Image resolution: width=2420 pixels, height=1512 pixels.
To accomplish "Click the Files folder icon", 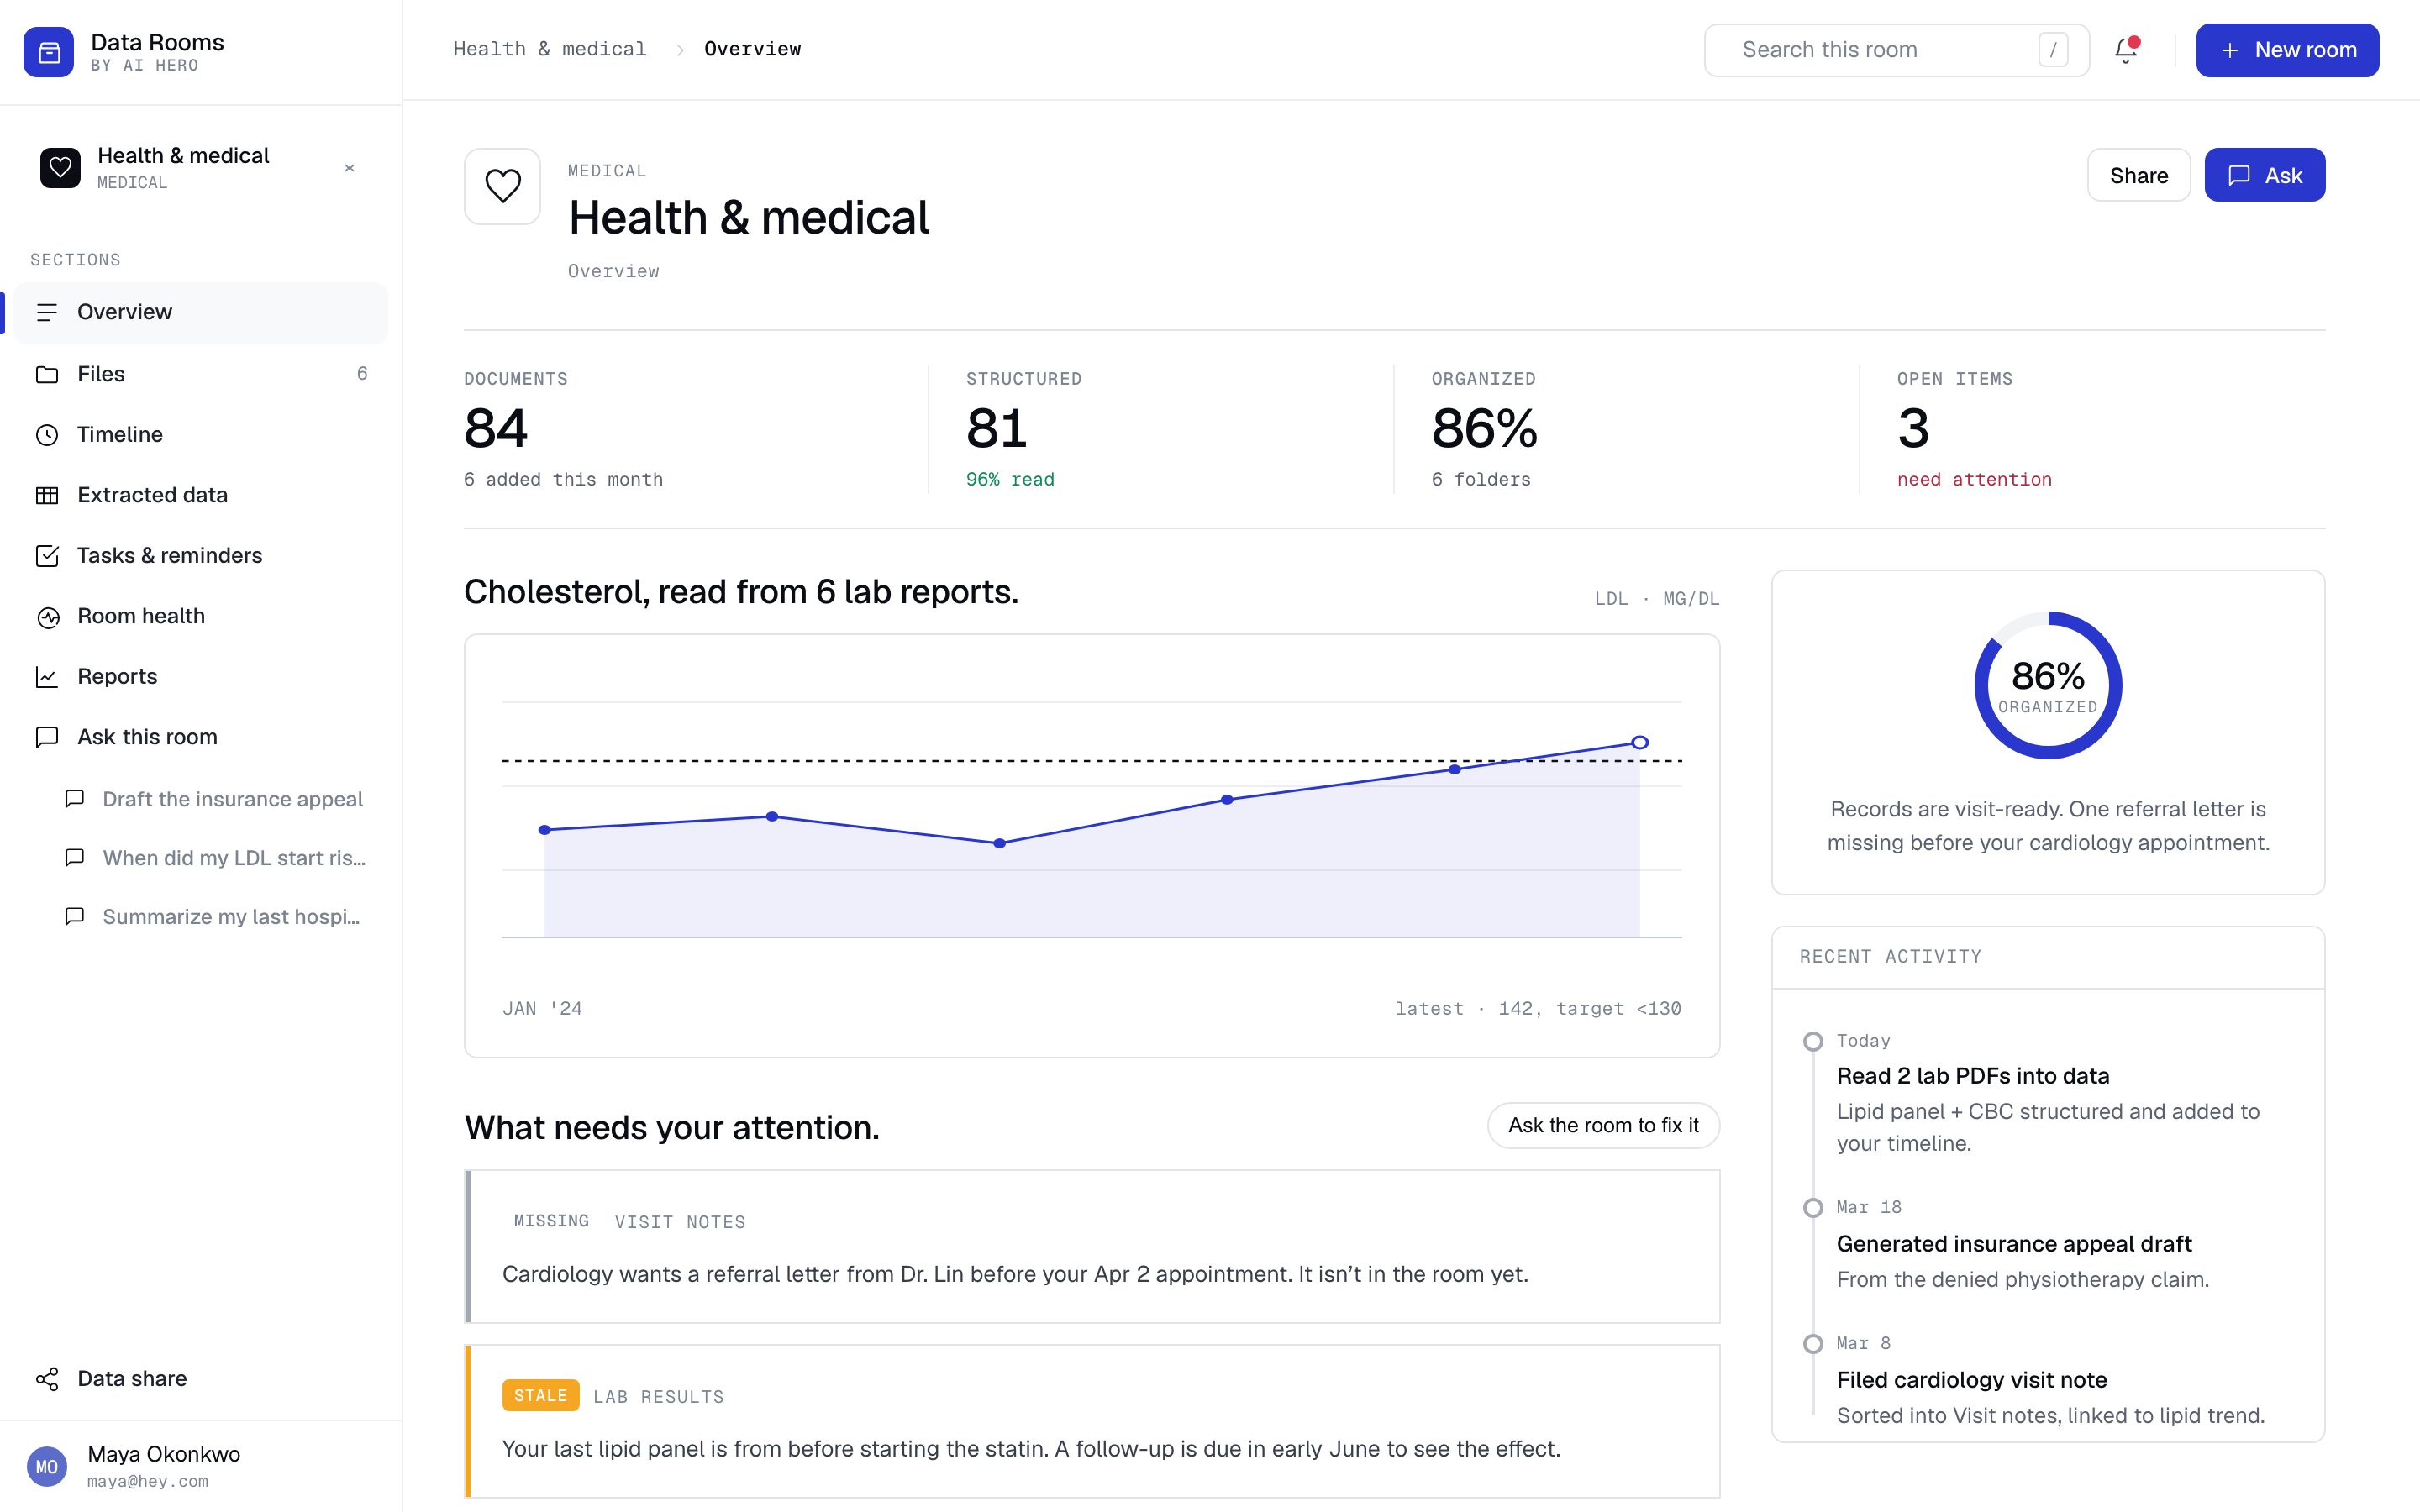I will 47,374.
